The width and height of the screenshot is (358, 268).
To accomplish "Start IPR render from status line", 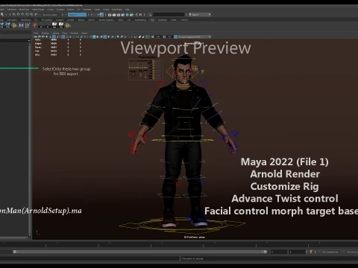I will pyautogui.click(x=119, y=15).
